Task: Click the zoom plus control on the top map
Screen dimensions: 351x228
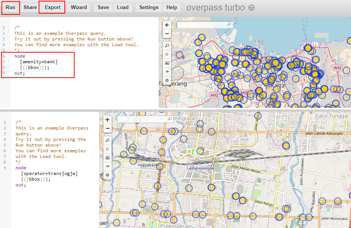Action: point(167,25)
